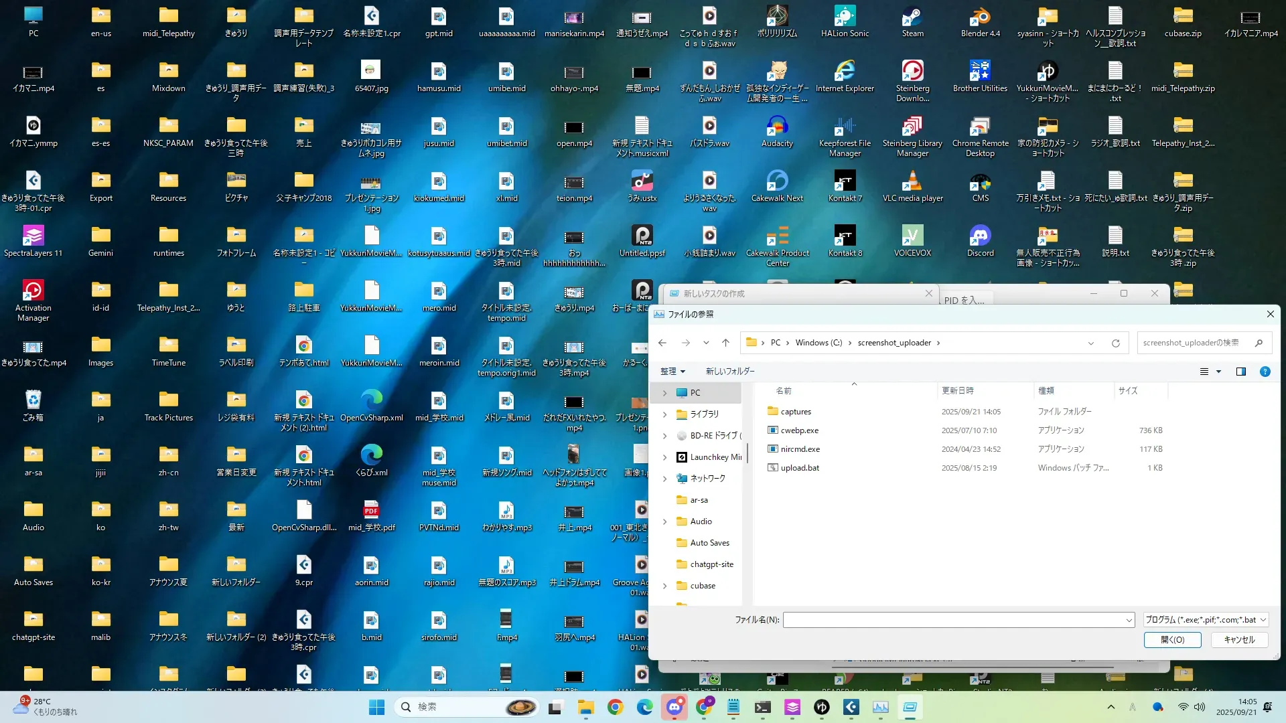Expand the ネットワーク tree node
This screenshot has height=723, width=1286.
coord(664,479)
